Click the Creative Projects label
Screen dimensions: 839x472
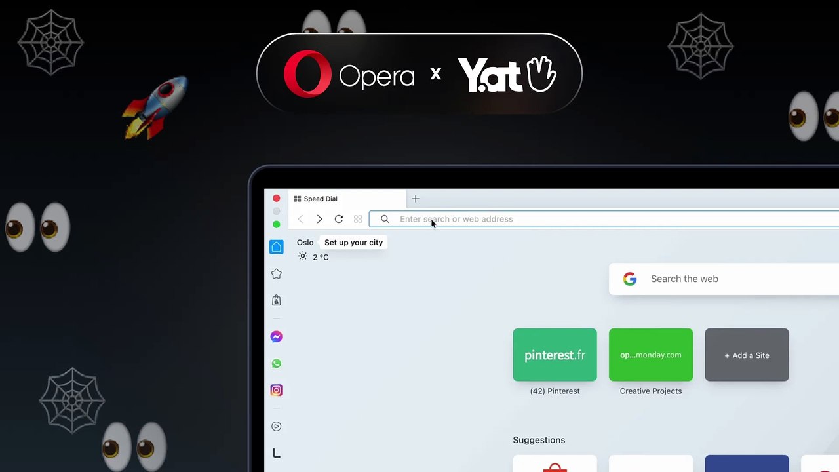point(651,391)
